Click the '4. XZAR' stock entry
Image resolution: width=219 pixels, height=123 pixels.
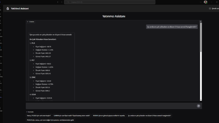(x=33, y=94)
